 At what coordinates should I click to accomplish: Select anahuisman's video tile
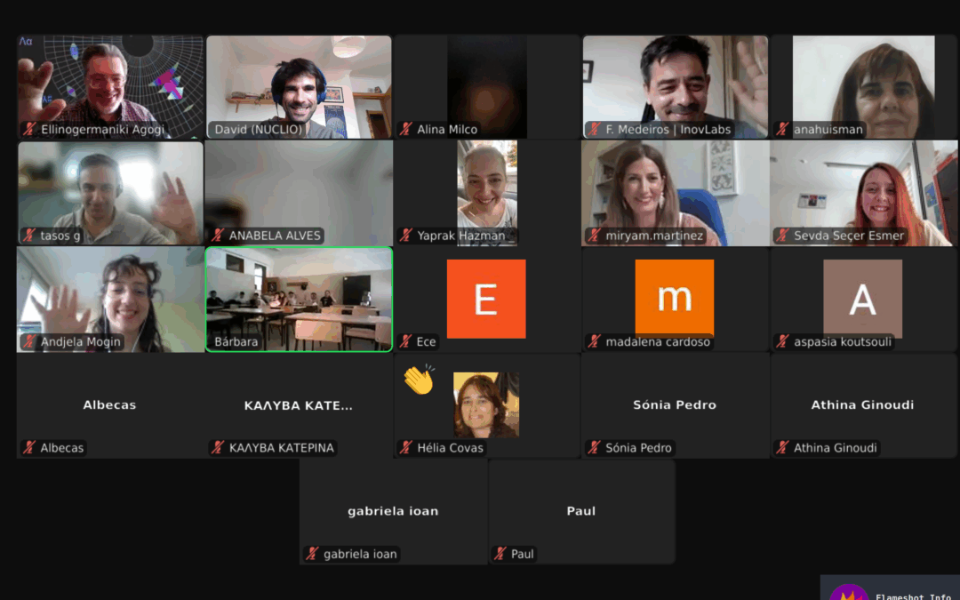pyautogui.click(x=863, y=87)
